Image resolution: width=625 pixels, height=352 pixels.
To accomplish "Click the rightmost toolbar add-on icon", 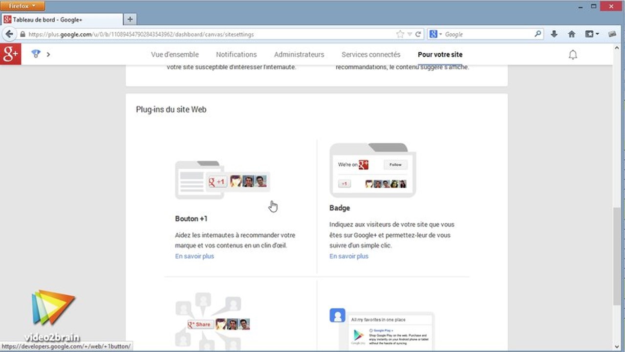I will point(612,34).
